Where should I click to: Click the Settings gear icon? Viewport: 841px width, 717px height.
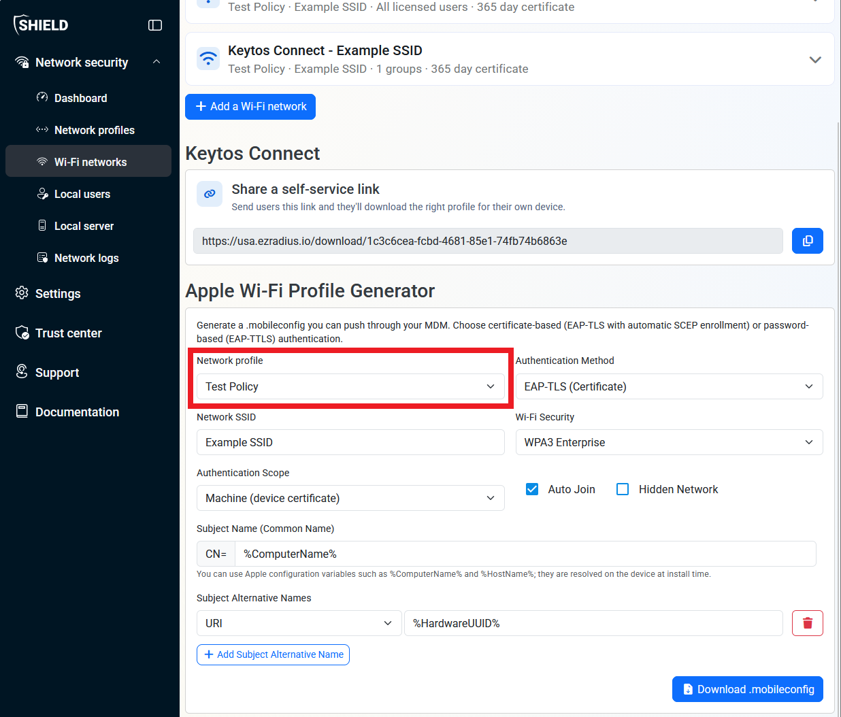22,293
